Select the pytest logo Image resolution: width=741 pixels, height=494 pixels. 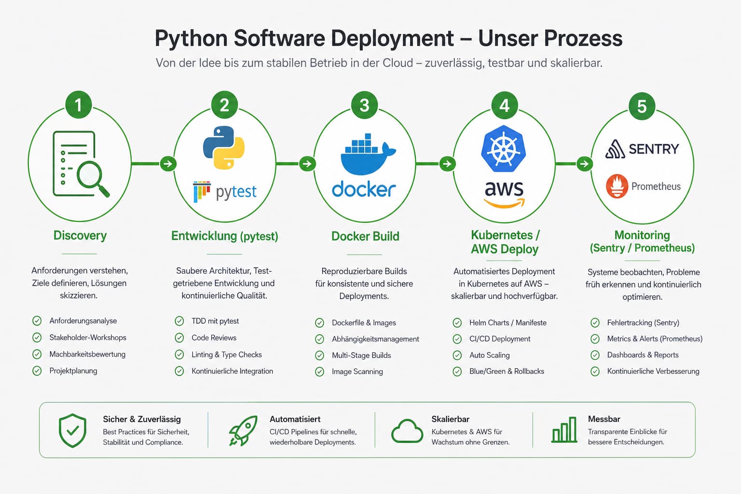(225, 192)
